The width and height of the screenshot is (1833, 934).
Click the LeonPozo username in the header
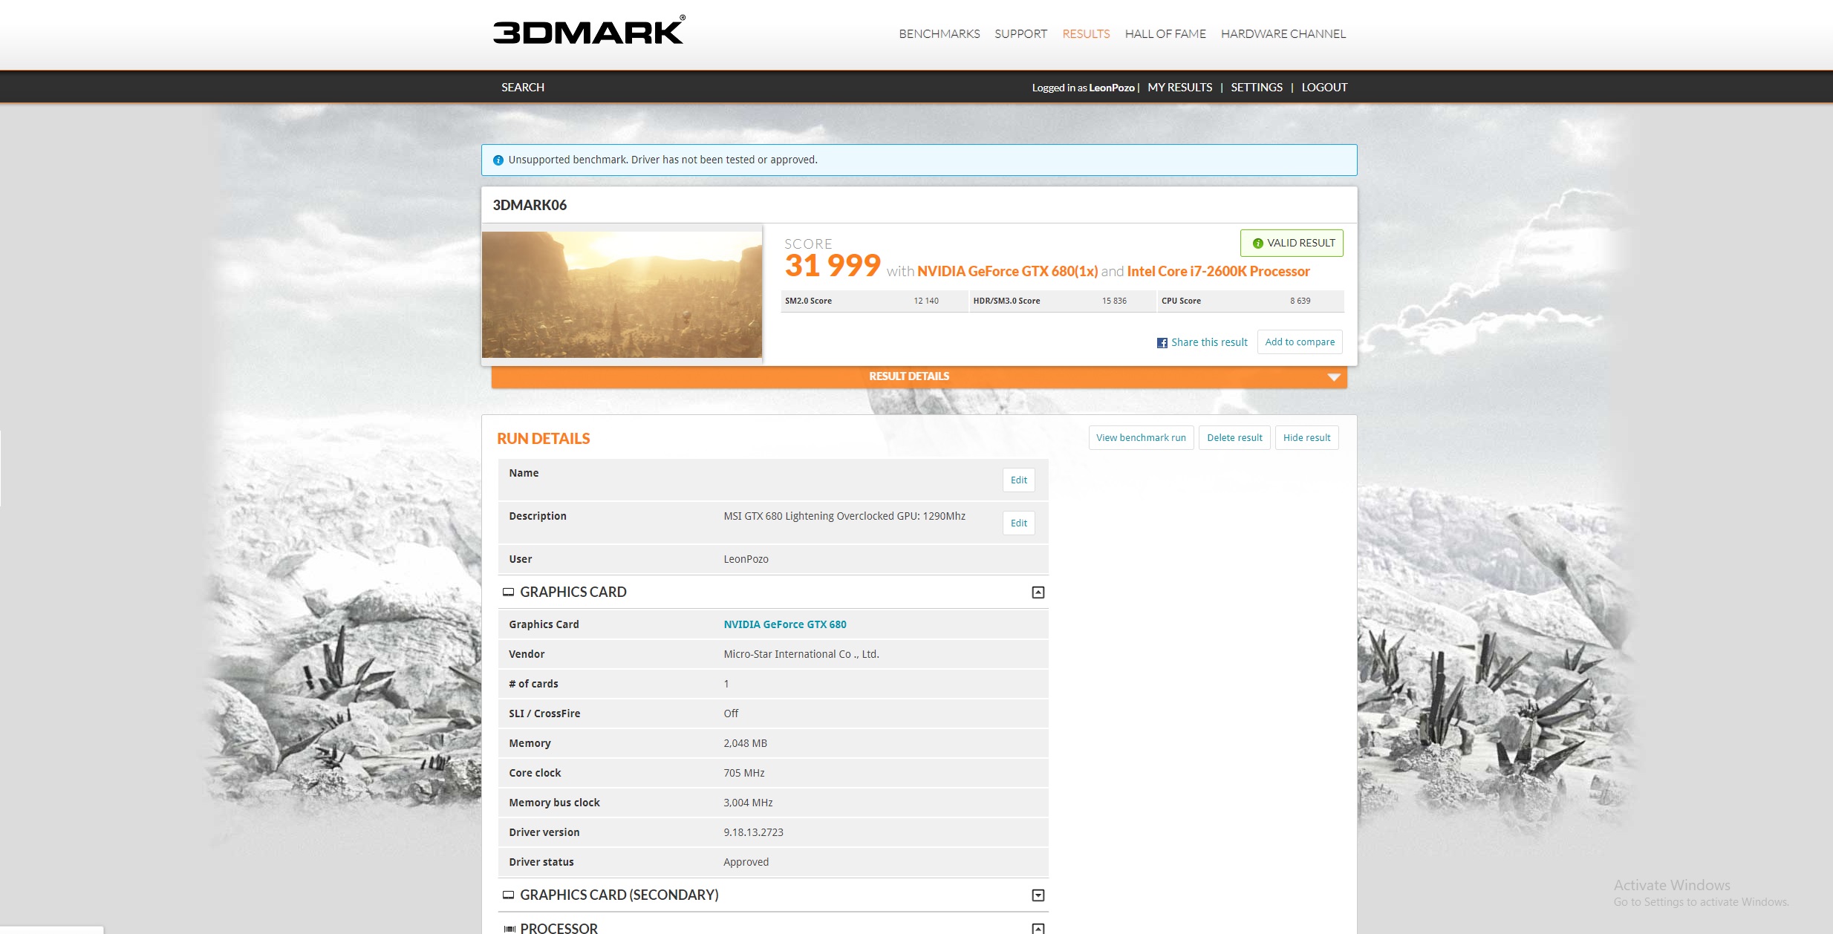pos(1111,88)
